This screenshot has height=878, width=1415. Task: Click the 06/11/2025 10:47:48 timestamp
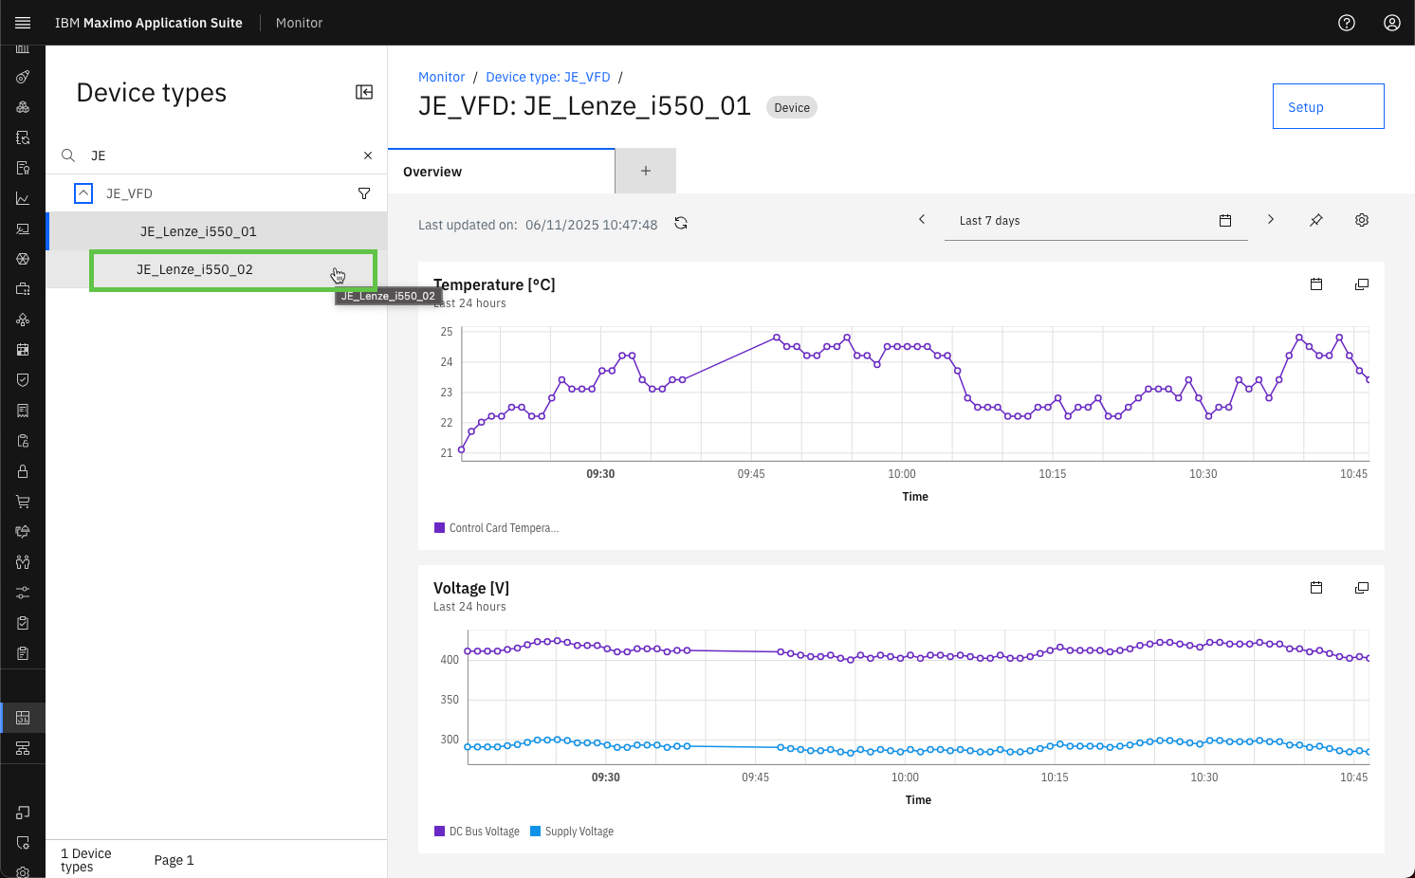click(x=592, y=225)
